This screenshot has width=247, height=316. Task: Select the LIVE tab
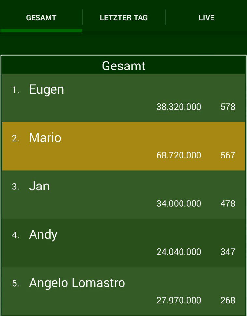207,18
